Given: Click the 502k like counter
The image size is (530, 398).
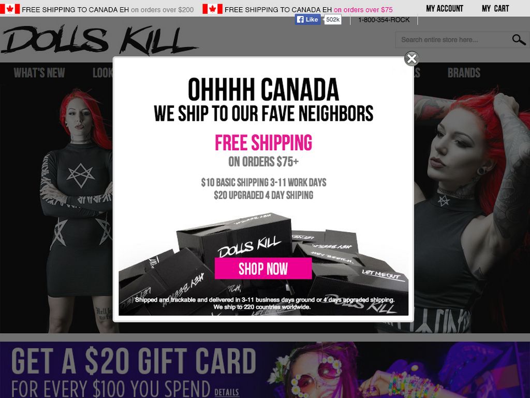Looking at the screenshot, I should point(333,20).
